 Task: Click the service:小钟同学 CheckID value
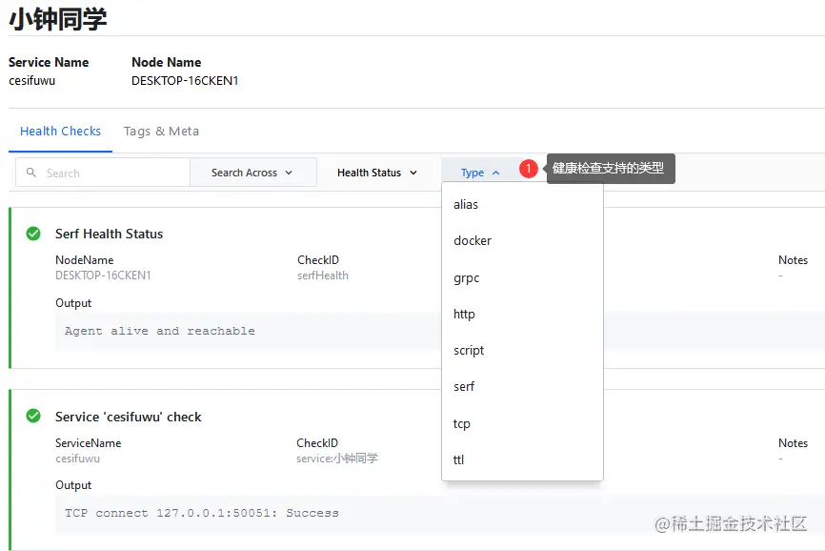click(x=337, y=459)
